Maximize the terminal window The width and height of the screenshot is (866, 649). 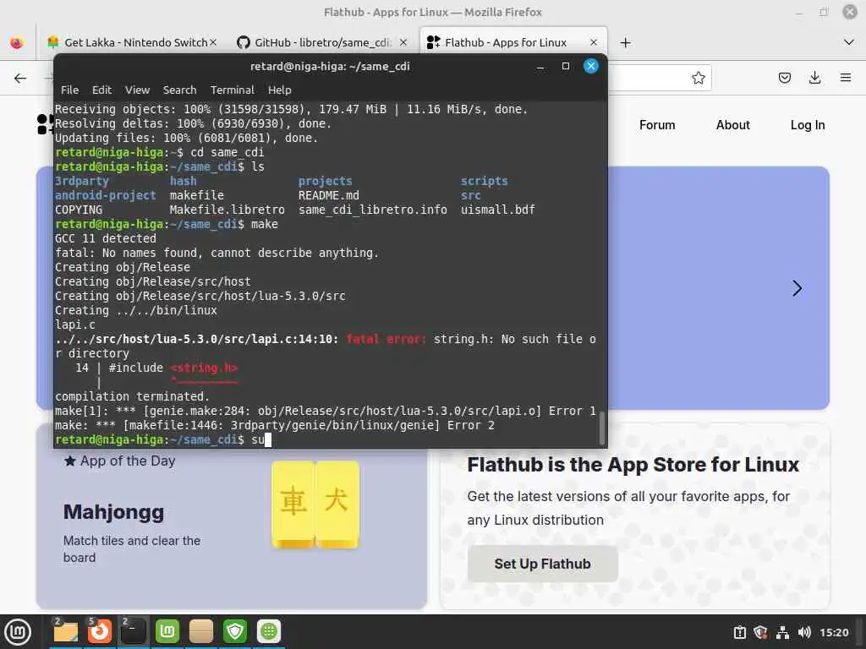tap(566, 67)
